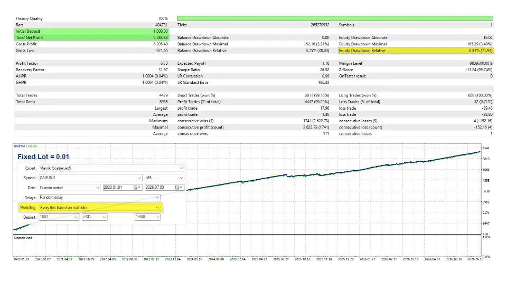Viewport: 507px width, 283px height.
Task: Select the OnTester result label
Action: (x=352, y=76)
